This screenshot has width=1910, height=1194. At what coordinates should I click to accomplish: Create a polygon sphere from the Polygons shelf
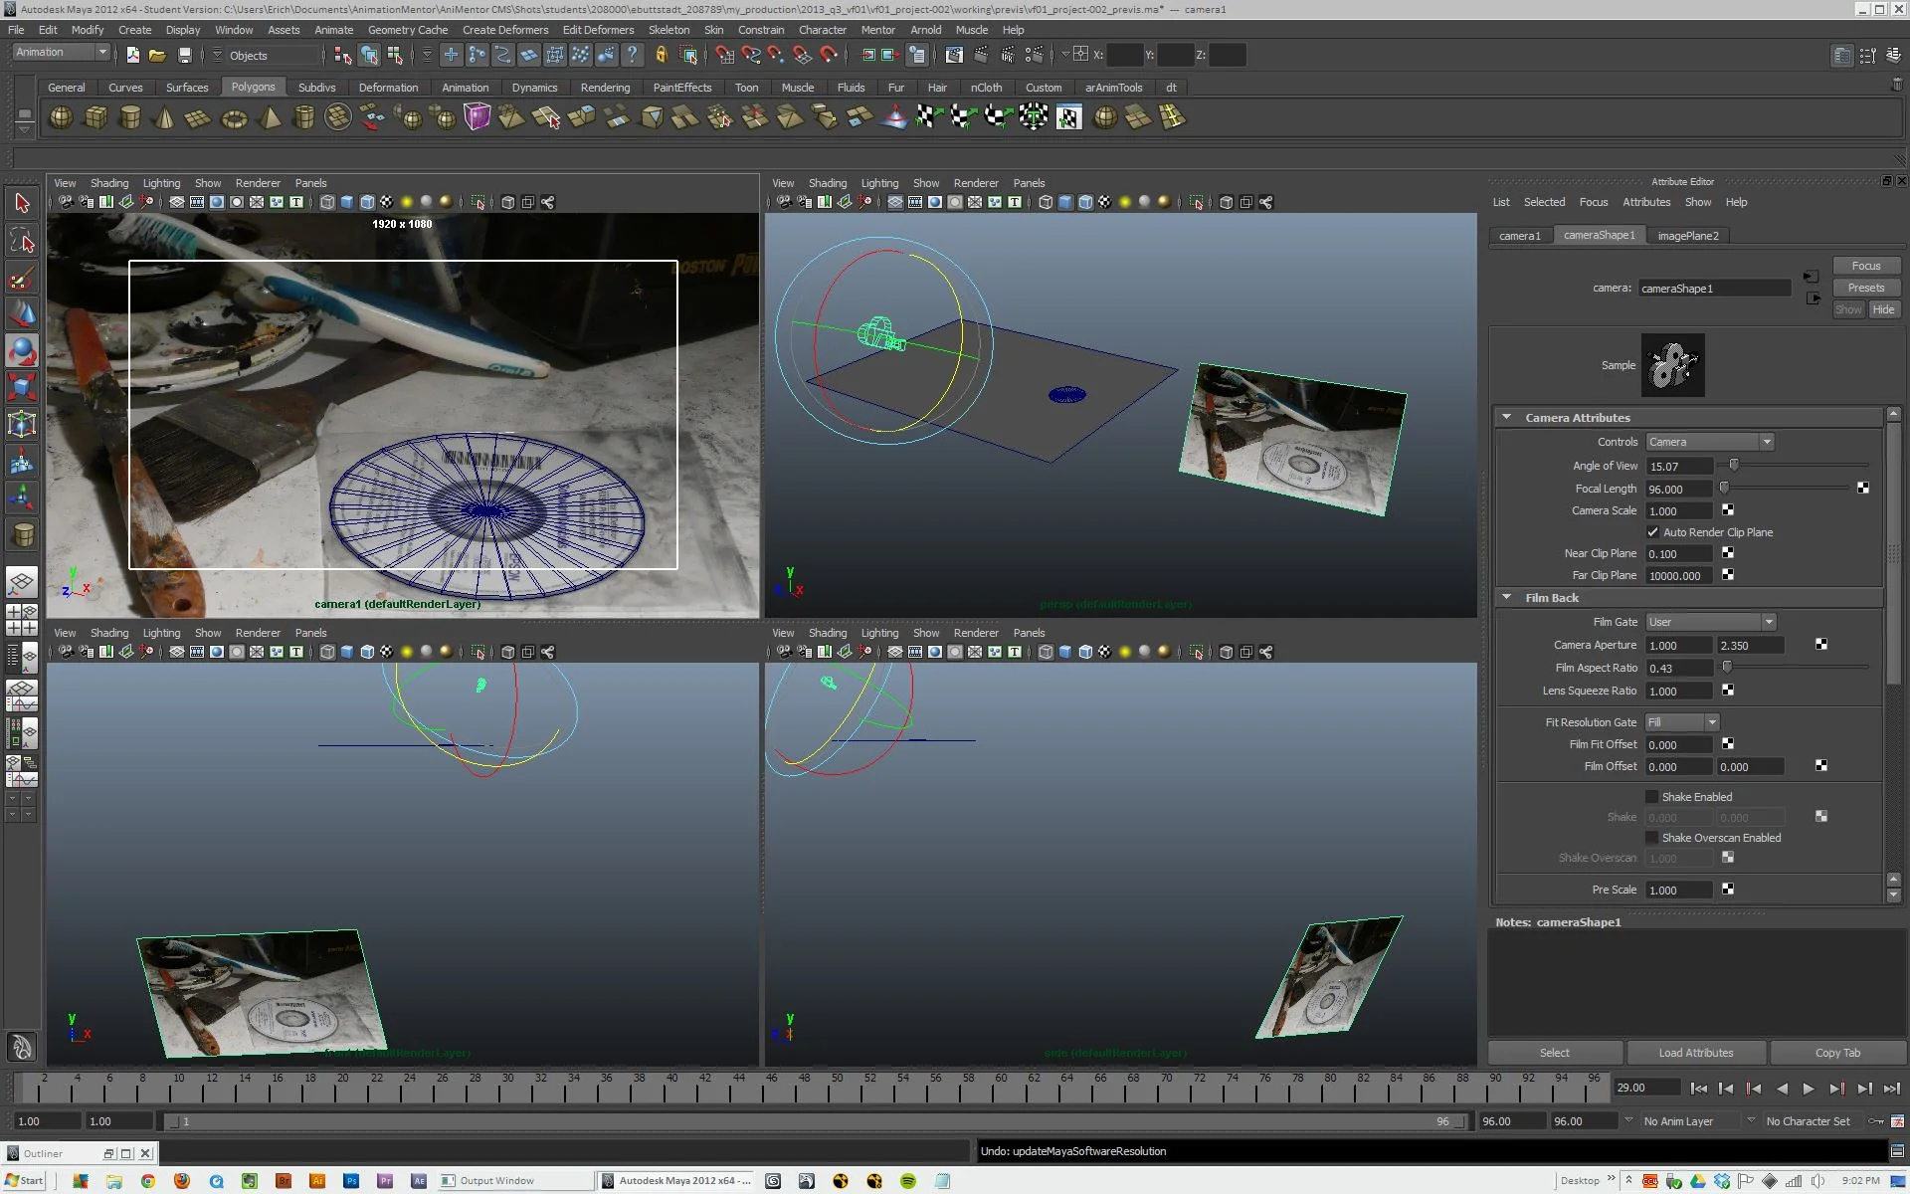[x=61, y=117]
